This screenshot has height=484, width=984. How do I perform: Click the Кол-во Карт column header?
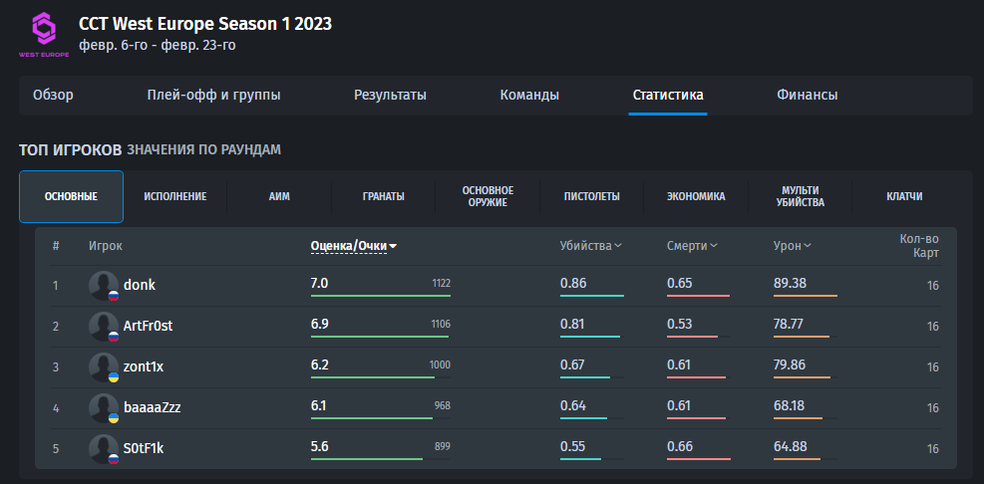[919, 246]
